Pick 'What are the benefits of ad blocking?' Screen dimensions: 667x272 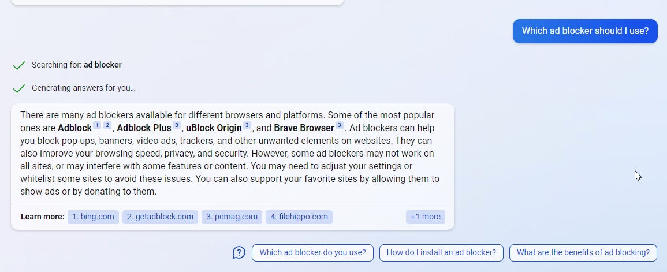pyautogui.click(x=583, y=252)
